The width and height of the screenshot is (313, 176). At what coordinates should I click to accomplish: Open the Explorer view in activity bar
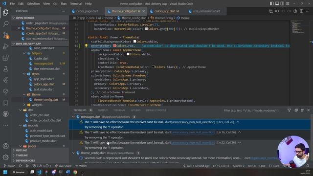click(x=5, y=12)
